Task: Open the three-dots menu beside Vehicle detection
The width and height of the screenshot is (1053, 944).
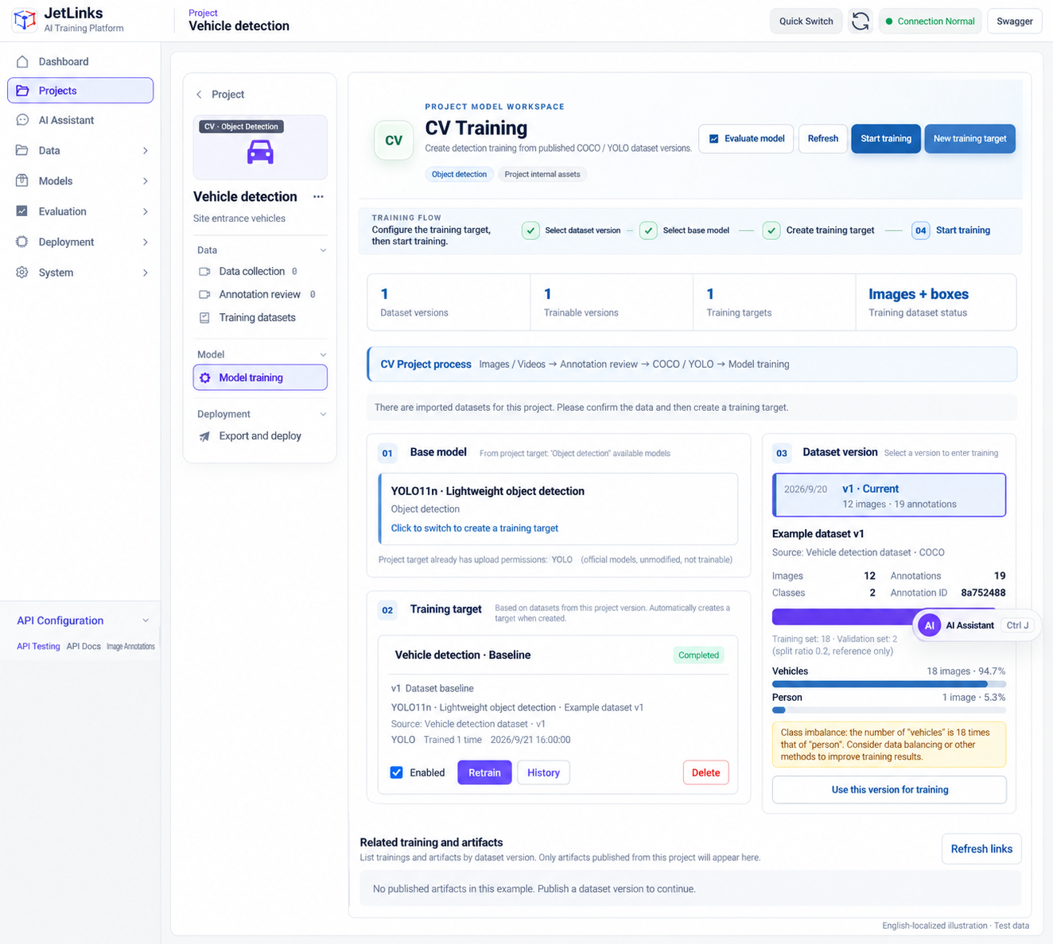Action: (x=318, y=196)
